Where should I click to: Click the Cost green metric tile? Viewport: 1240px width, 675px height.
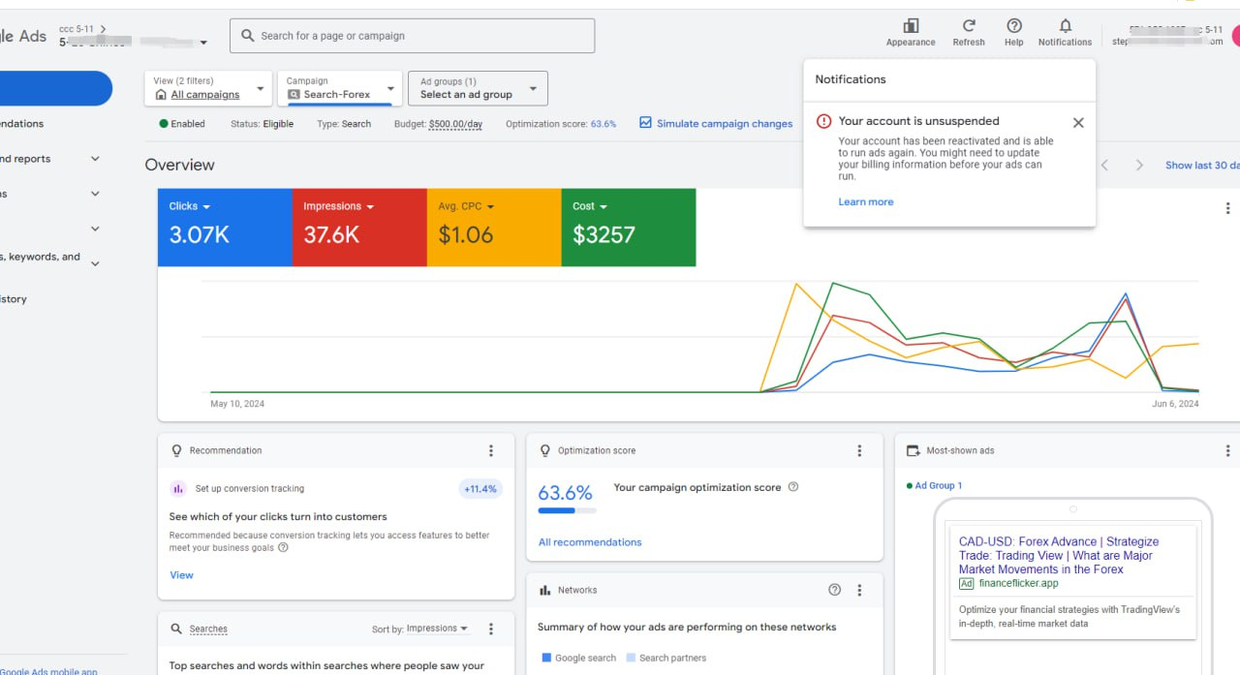click(629, 228)
